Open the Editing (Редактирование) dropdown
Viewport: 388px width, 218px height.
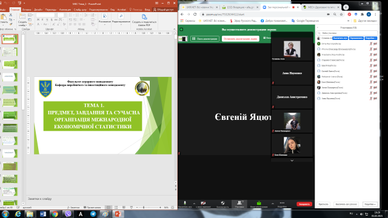[x=121, y=19]
